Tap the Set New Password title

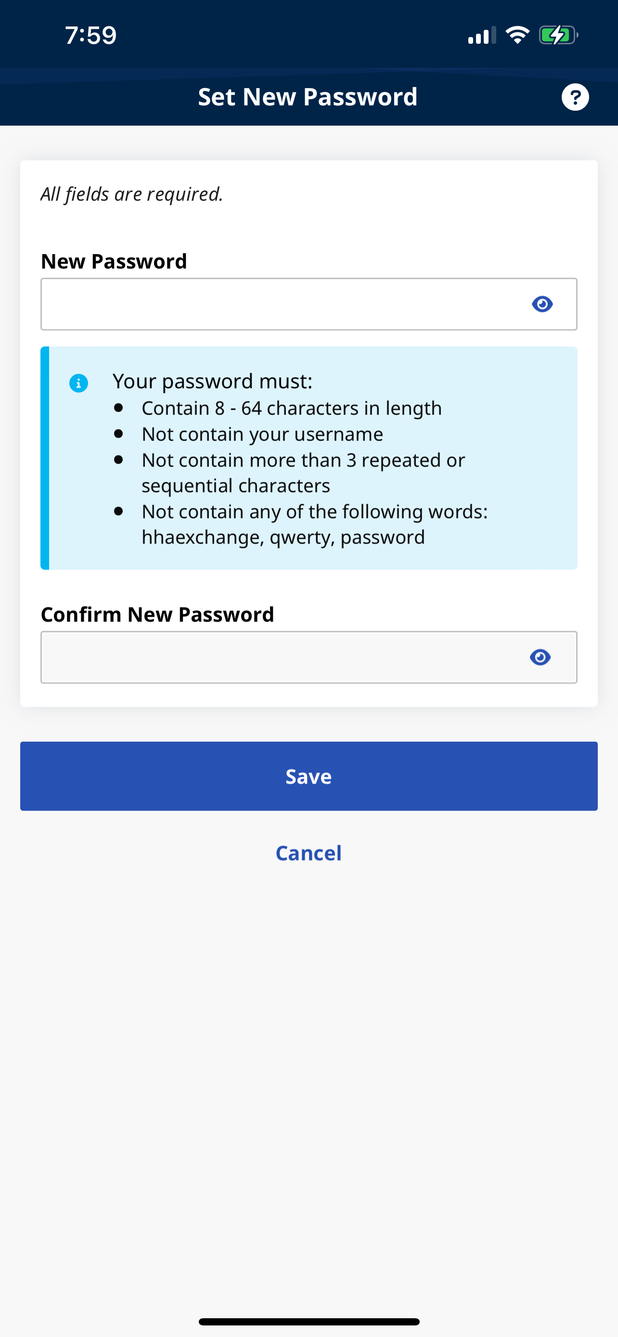(x=308, y=97)
